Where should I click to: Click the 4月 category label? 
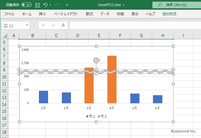pos(112,108)
